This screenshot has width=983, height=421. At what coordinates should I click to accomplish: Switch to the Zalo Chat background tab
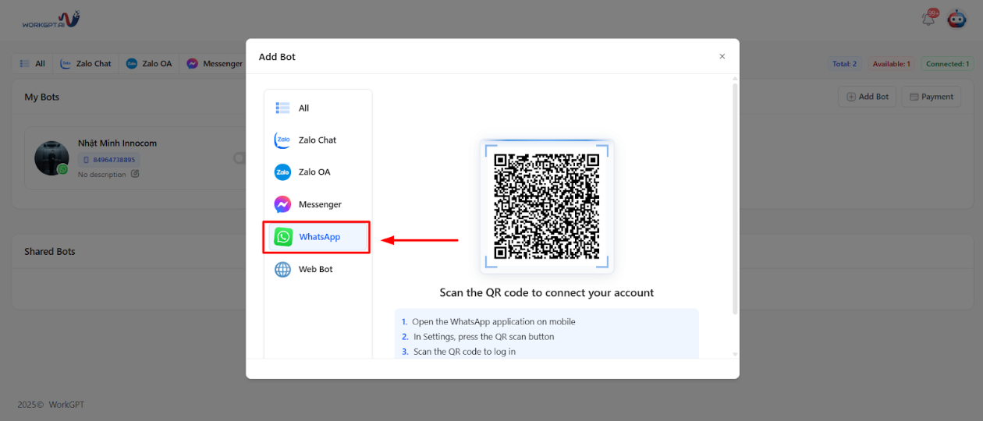pyautogui.click(x=86, y=64)
